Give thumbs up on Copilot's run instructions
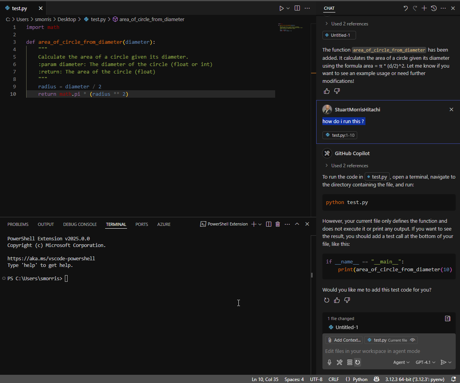 (x=336, y=300)
